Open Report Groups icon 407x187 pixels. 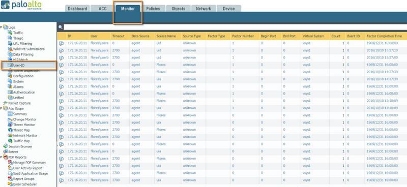point(10,179)
